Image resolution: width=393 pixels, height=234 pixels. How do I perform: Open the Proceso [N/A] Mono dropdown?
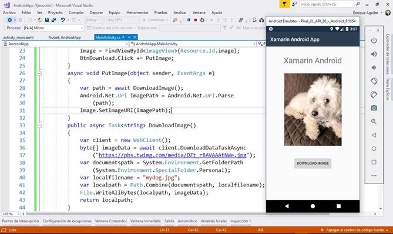tap(53, 28)
